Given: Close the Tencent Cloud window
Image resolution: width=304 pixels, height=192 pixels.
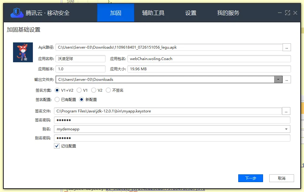Looking at the screenshot, I should coord(295,13).
